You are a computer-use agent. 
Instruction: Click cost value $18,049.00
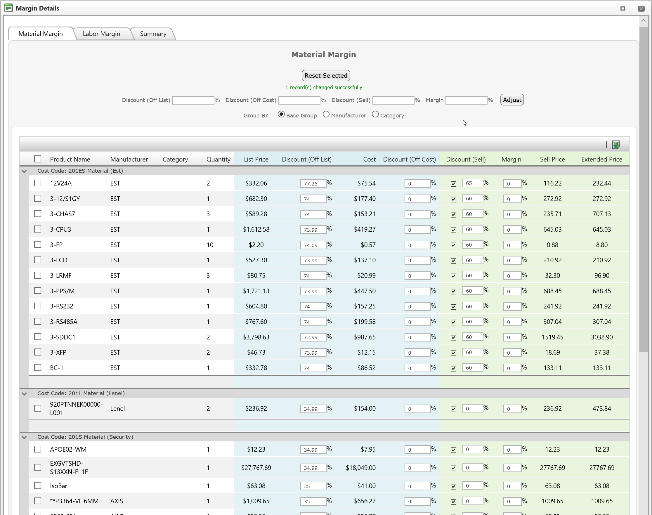click(x=360, y=468)
